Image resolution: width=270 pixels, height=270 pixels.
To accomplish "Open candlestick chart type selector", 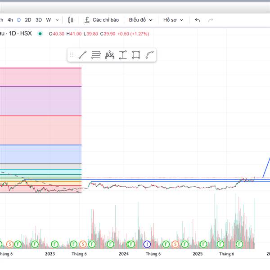I will [x=71, y=20].
